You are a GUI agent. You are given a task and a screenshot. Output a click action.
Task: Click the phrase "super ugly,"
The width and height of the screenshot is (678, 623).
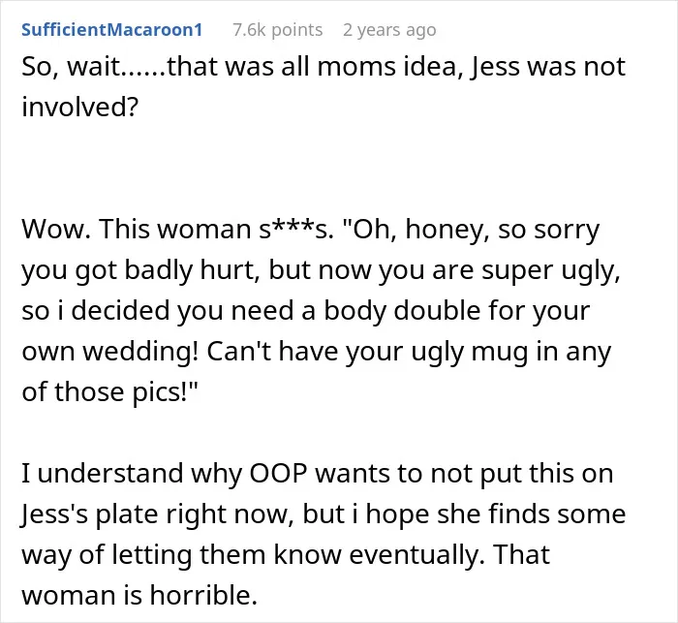coord(551,271)
